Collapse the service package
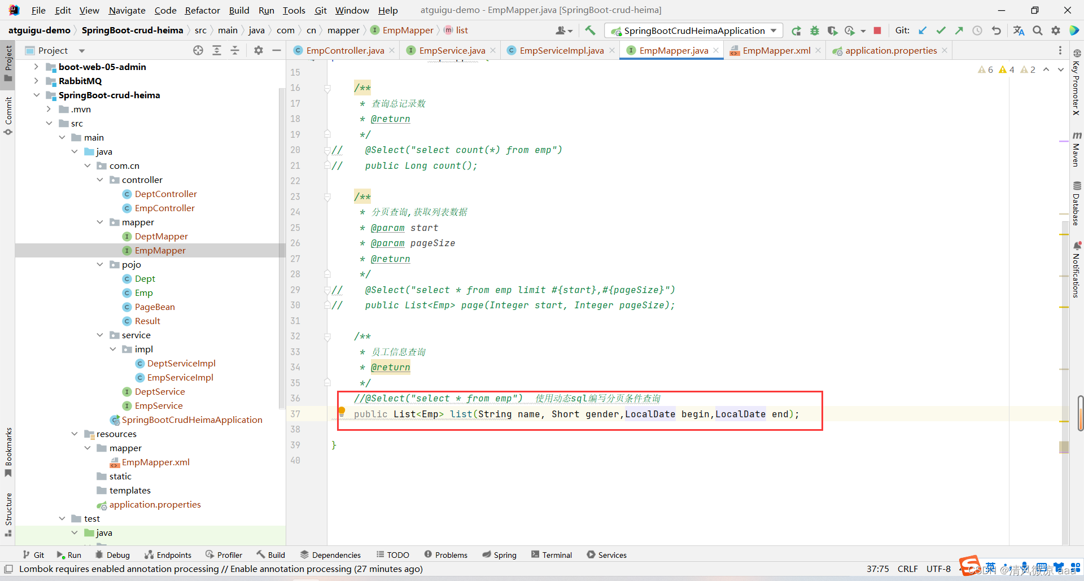Viewport: 1084px width, 581px height. [100, 335]
